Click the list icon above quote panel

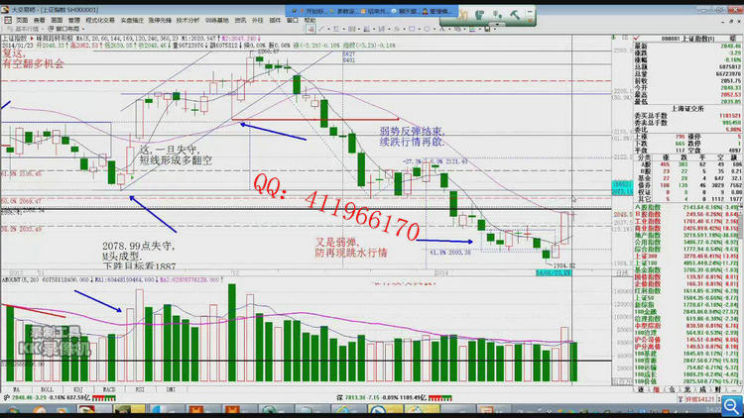625,38
